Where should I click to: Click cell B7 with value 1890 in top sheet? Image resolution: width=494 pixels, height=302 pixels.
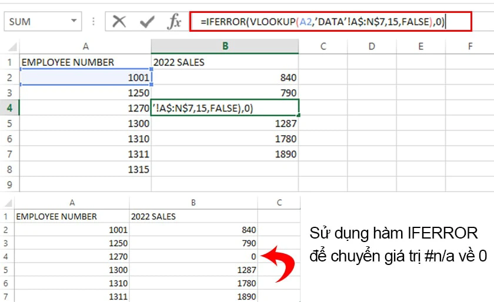click(225, 154)
